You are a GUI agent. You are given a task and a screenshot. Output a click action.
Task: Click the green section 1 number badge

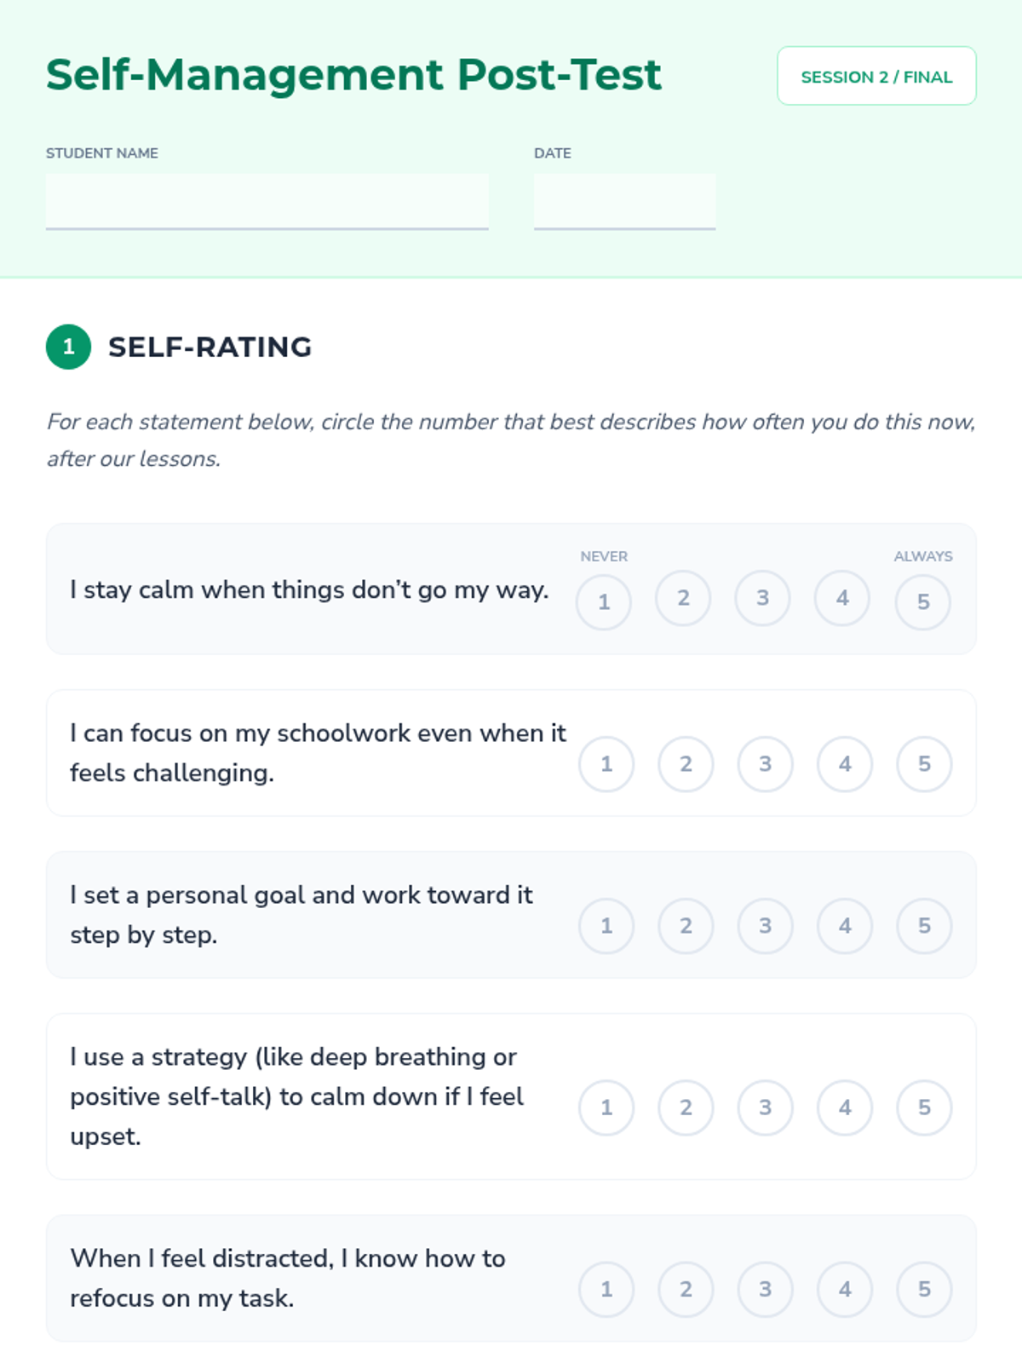(x=68, y=347)
